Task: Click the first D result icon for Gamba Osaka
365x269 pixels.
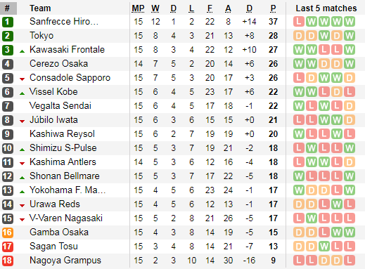Action: (299, 232)
